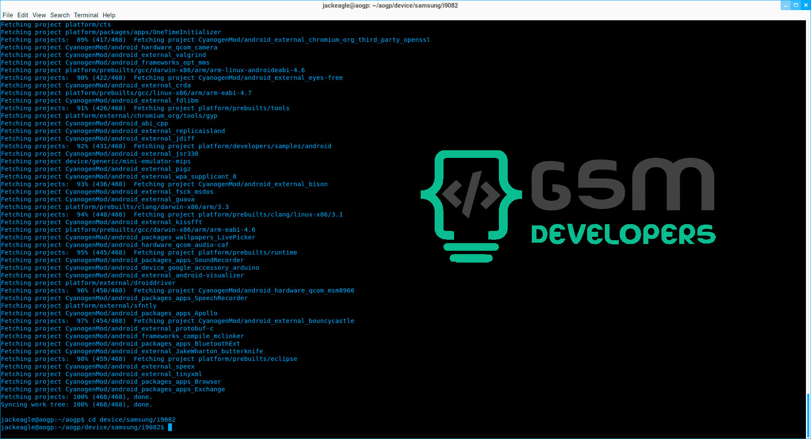Viewport: 811px width, 439px height.
Task: Click the platform/external/droiddriver line
Action: coord(88,283)
